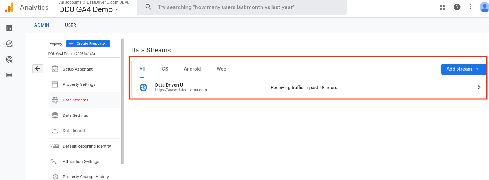Open the Google apps grid icon
Viewport: 489px width, 180px height.
click(443, 7)
